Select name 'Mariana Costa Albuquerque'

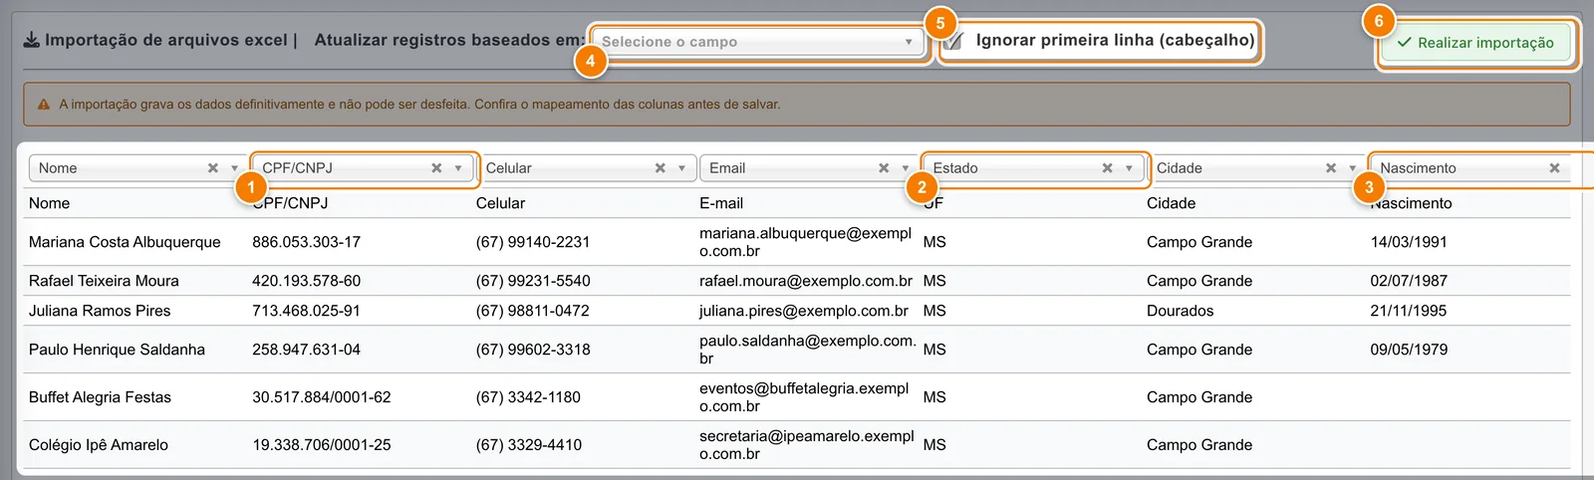(x=125, y=242)
